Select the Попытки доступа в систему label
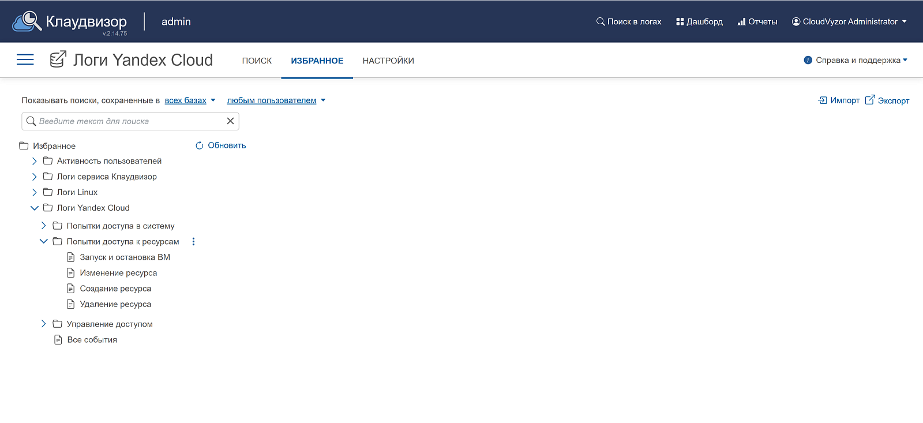Image resolution: width=923 pixels, height=423 pixels. [121, 226]
